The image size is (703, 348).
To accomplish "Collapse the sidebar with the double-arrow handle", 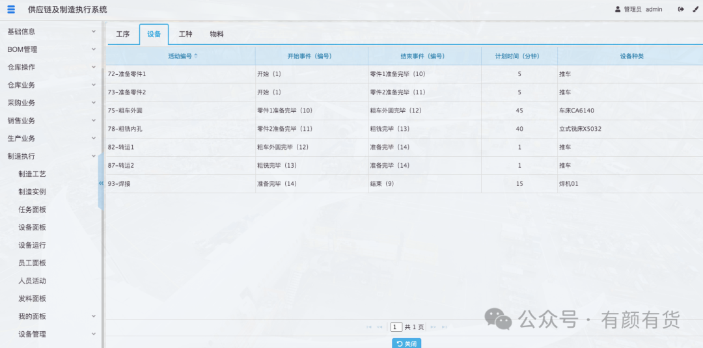I will 101,183.
